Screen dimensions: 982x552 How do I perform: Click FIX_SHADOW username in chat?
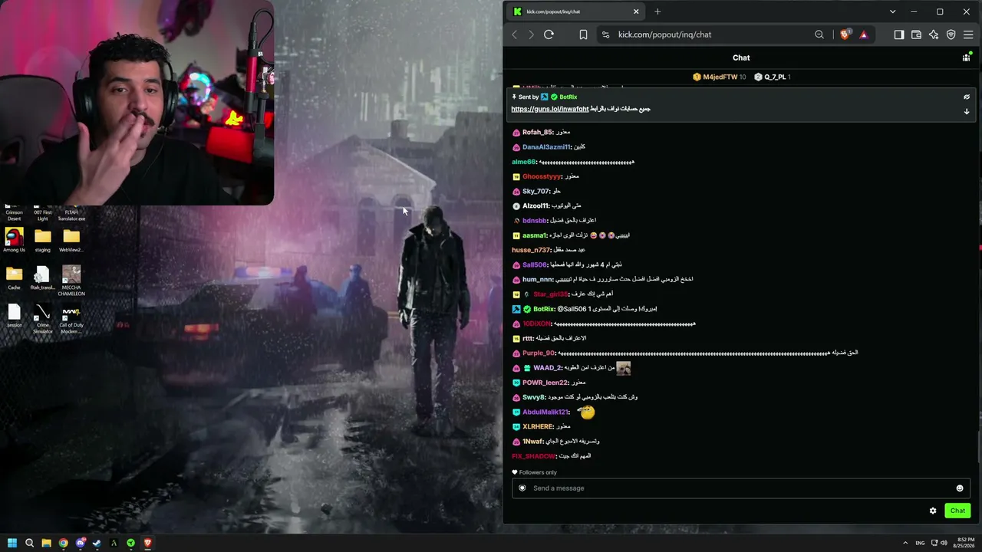click(x=533, y=456)
